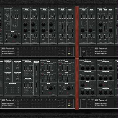This screenshot has height=118, width=118.
Task: Click the red wooden divider between the rack columns
Action: 77,58
